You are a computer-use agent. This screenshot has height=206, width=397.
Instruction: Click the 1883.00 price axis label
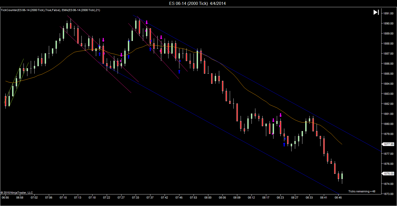click(388, 94)
